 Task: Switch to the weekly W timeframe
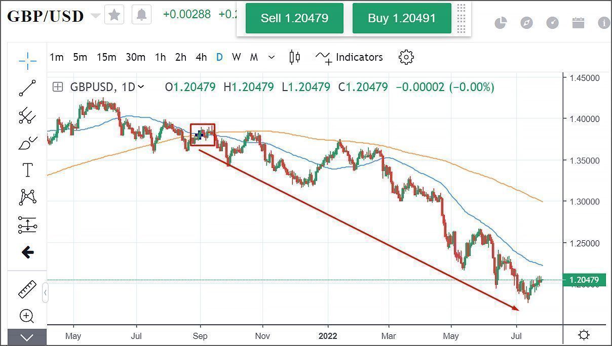[236, 57]
